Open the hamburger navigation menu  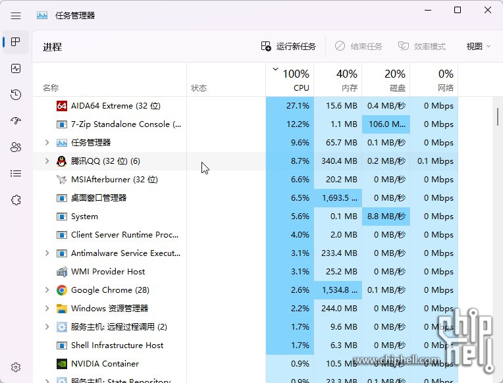pos(15,16)
